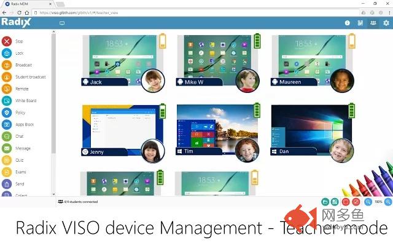
Task: Click the Apps Block label
Action: 25,124
